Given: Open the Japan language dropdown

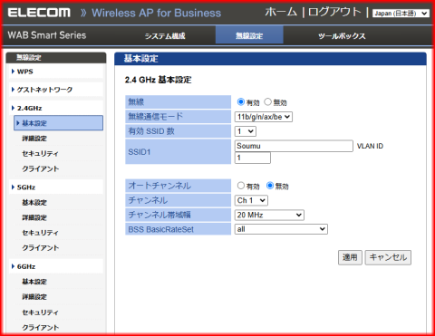Looking at the screenshot, I should click(401, 14).
